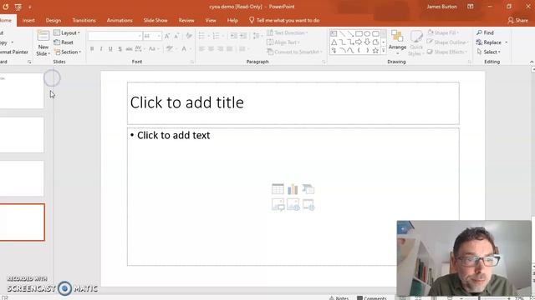
Task: Open the Notes pane from status bar
Action: click(339, 298)
